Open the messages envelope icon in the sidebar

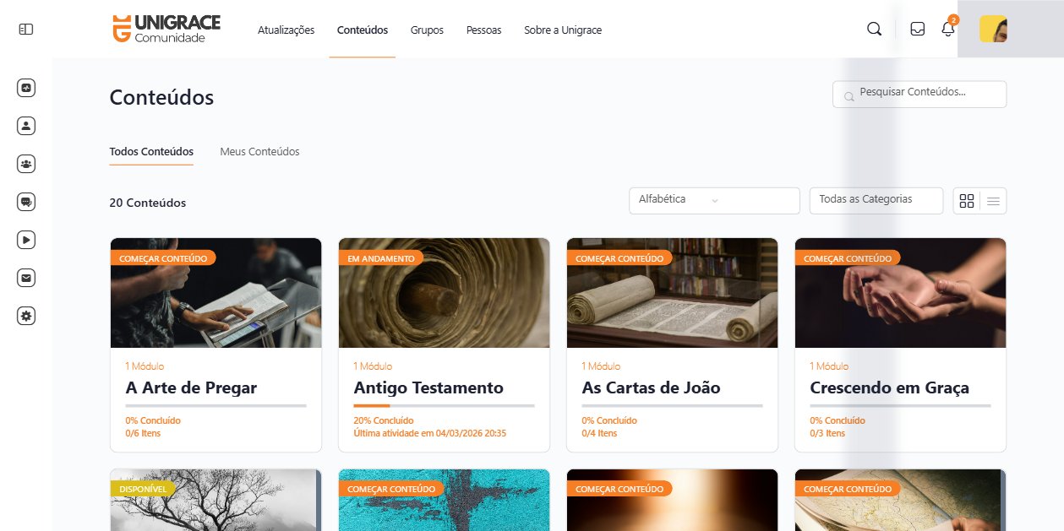25,277
